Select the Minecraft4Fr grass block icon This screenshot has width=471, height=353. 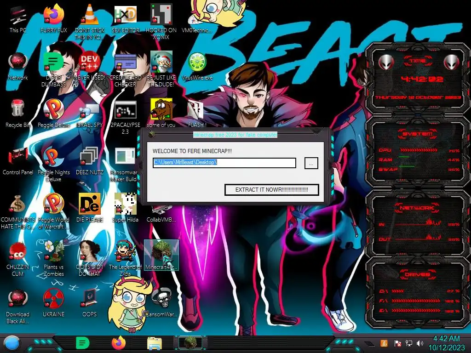(161, 255)
